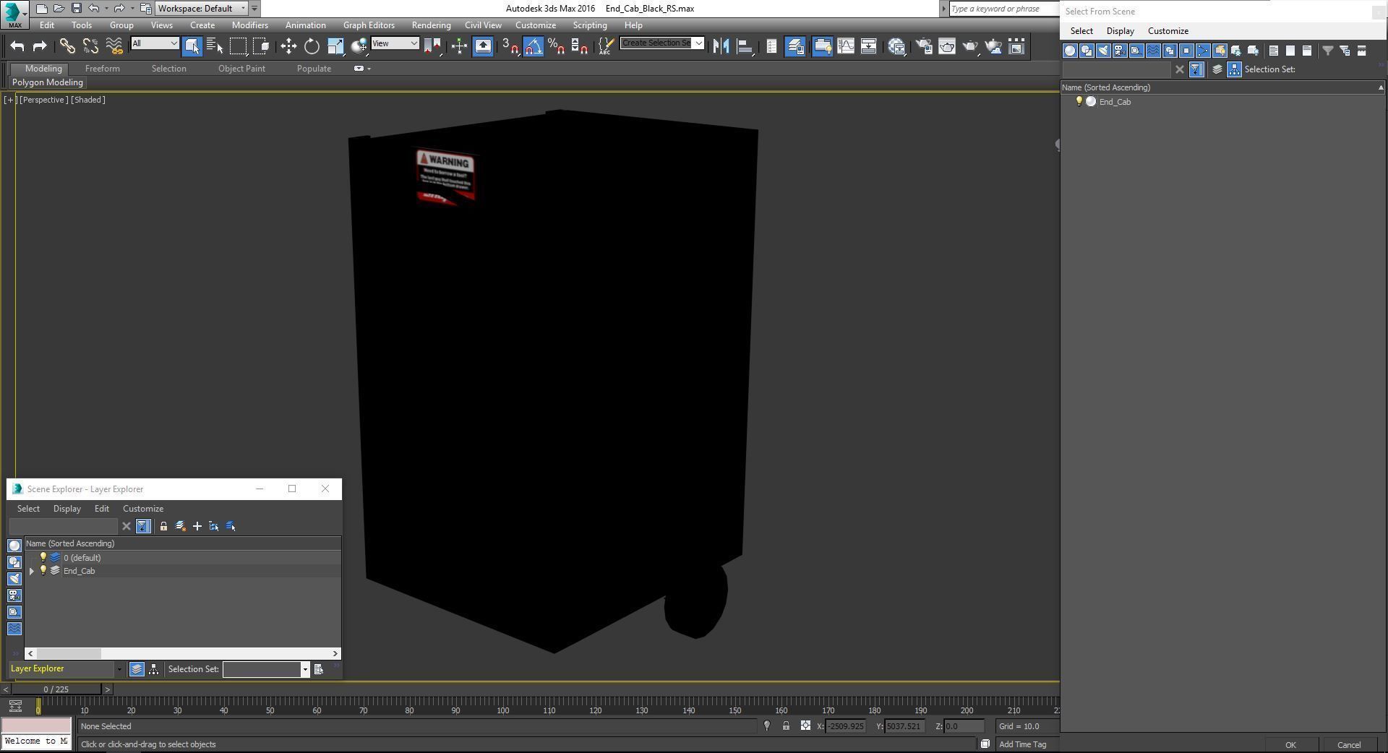Click the Undo arrow in main toolbar

pos(17,46)
